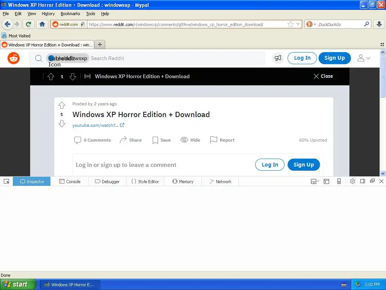Open the user account dropdown menu
Image resolution: width=386 pixels, height=290 pixels.
pos(364,58)
